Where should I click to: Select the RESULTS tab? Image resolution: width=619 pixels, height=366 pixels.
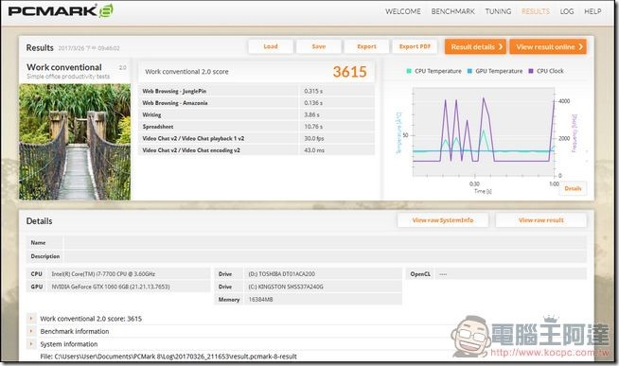(x=536, y=11)
